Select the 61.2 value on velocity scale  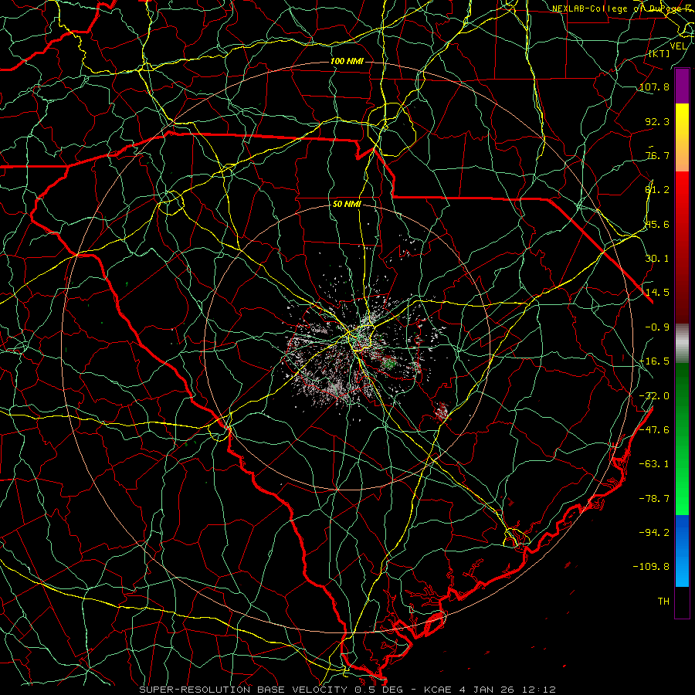(x=657, y=189)
